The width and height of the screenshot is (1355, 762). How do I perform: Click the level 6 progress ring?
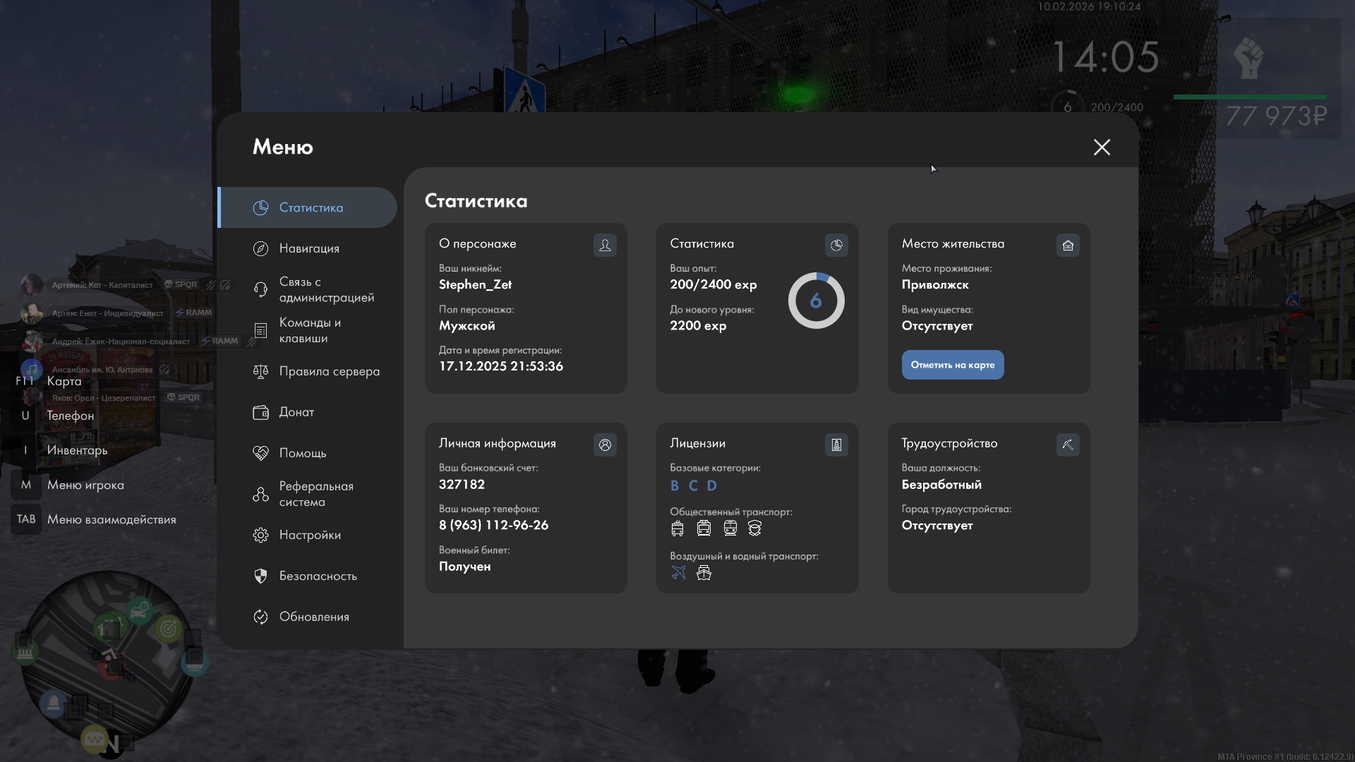click(x=816, y=301)
